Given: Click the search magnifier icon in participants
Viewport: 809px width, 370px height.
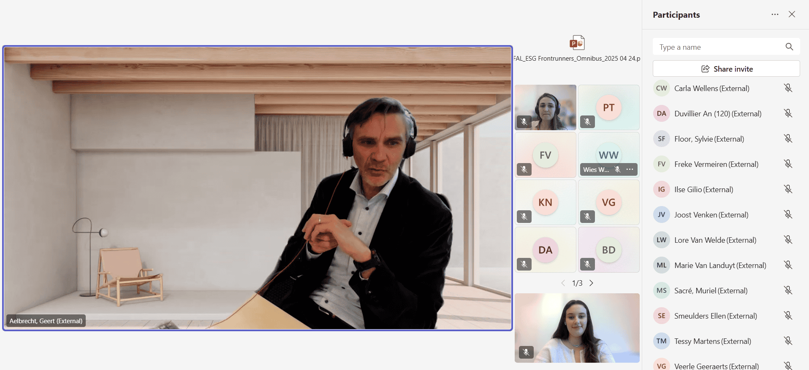Looking at the screenshot, I should click(x=789, y=47).
